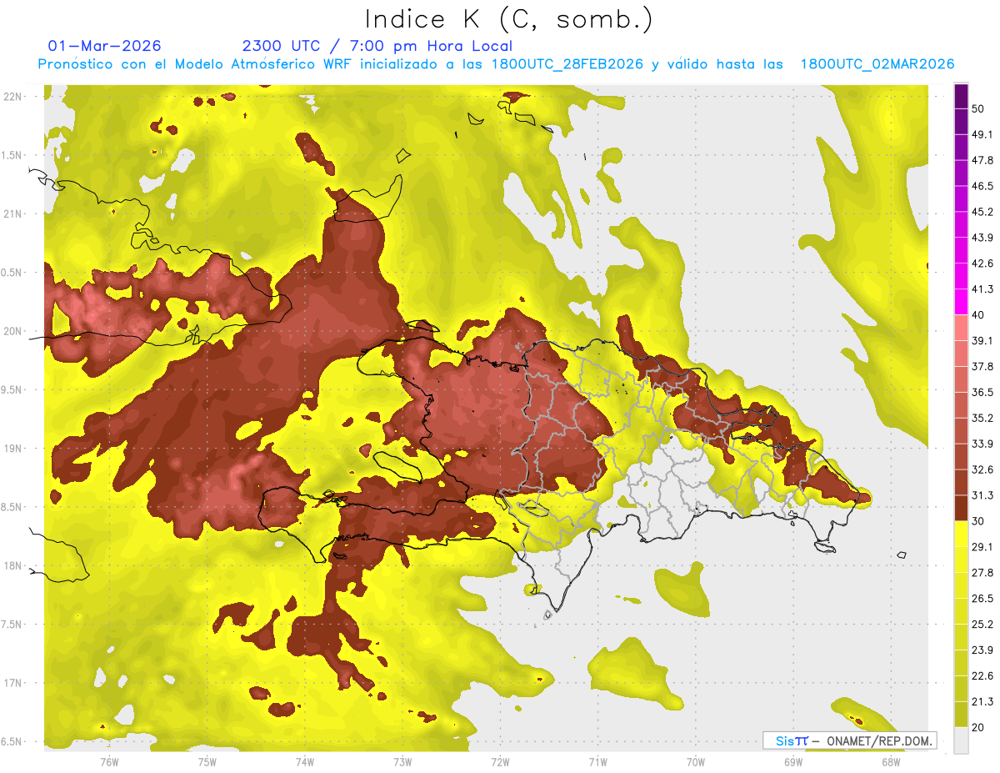Screen dimensions: 1000x773
Task: Click the '70W' longitude label
Action: click(696, 762)
